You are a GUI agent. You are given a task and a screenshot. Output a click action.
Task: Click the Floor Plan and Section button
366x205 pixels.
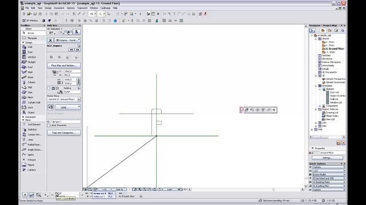(63, 65)
